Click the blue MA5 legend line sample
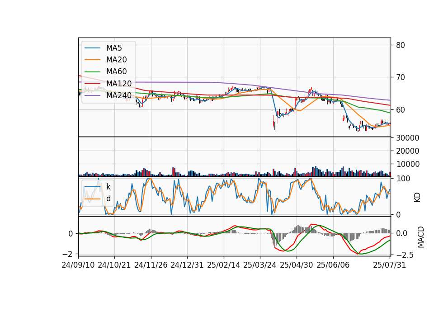Image resolution: width=434 pixels, height=312 pixels. 92,48
